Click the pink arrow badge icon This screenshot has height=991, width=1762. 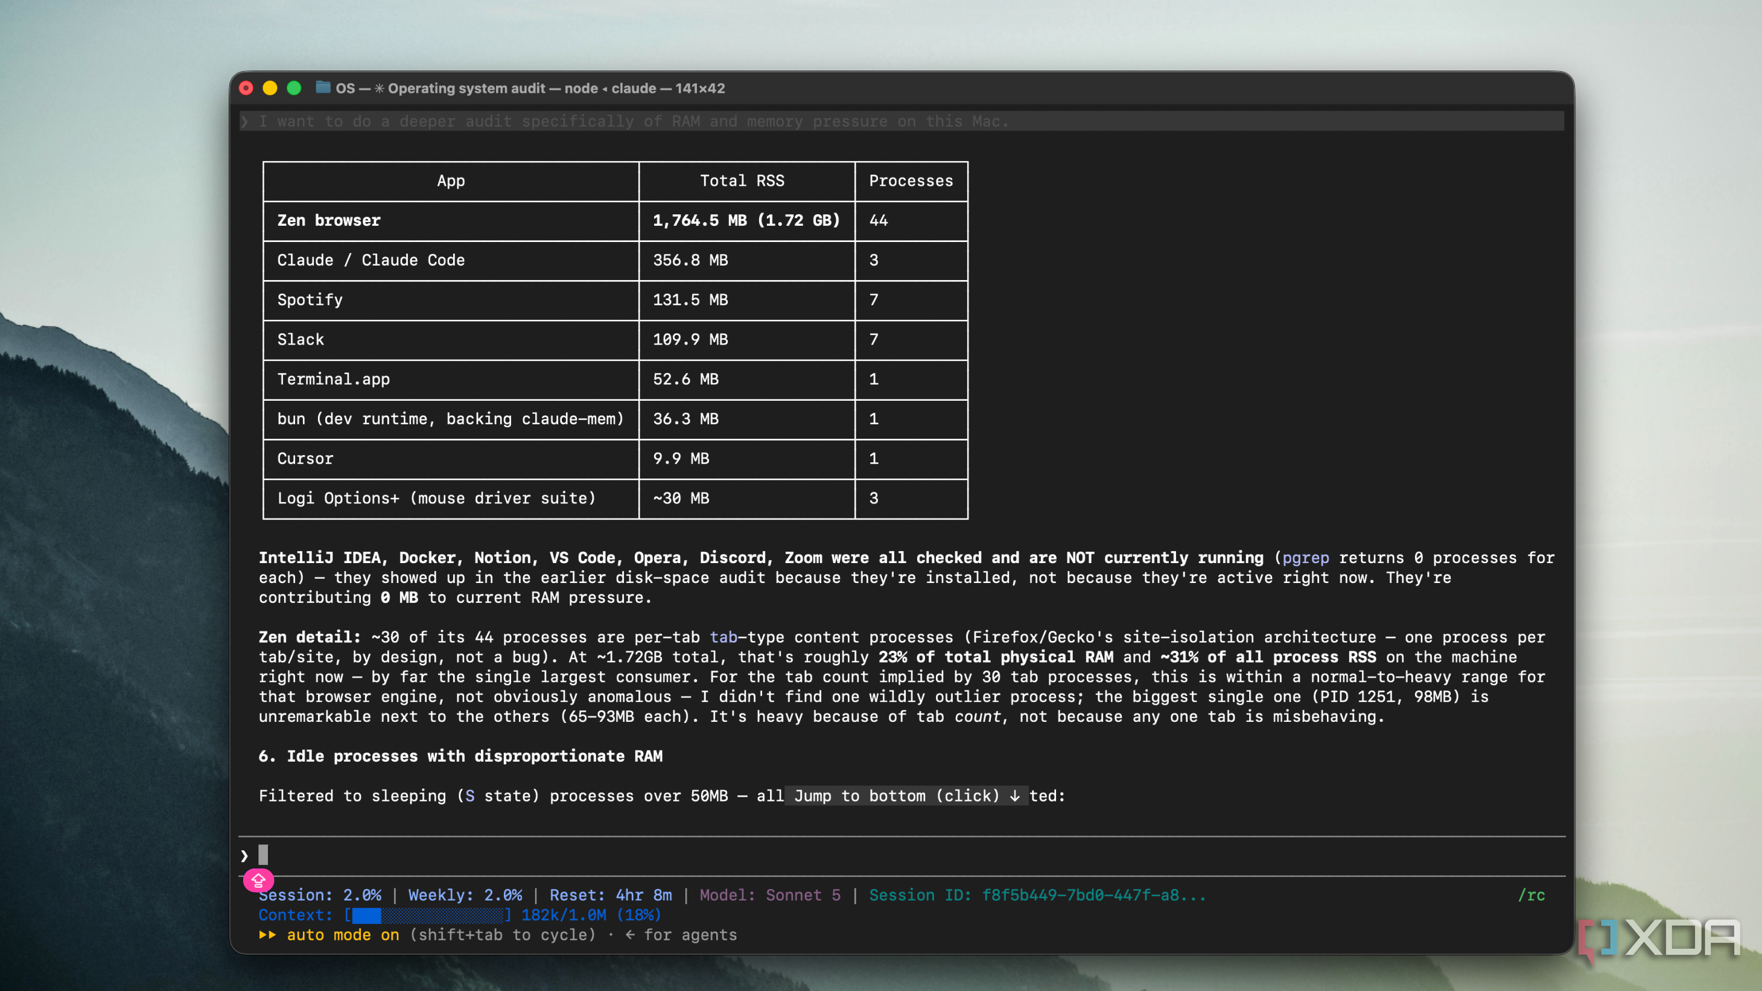(x=258, y=880)
